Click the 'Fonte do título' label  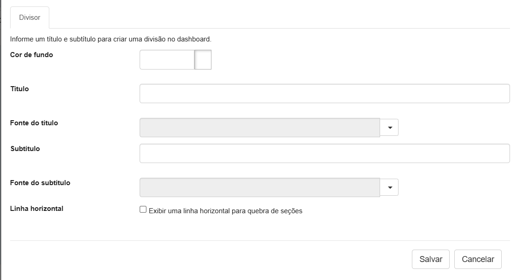34,123
